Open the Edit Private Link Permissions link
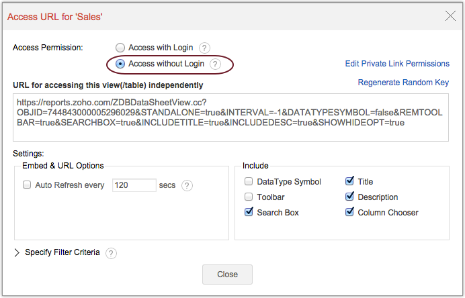The width and height of the screenshot is (465, 298). coord(397,64)
